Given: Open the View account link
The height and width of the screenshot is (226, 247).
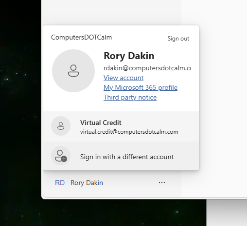Looking at the screenshot, I should click(x=123, y=78).
